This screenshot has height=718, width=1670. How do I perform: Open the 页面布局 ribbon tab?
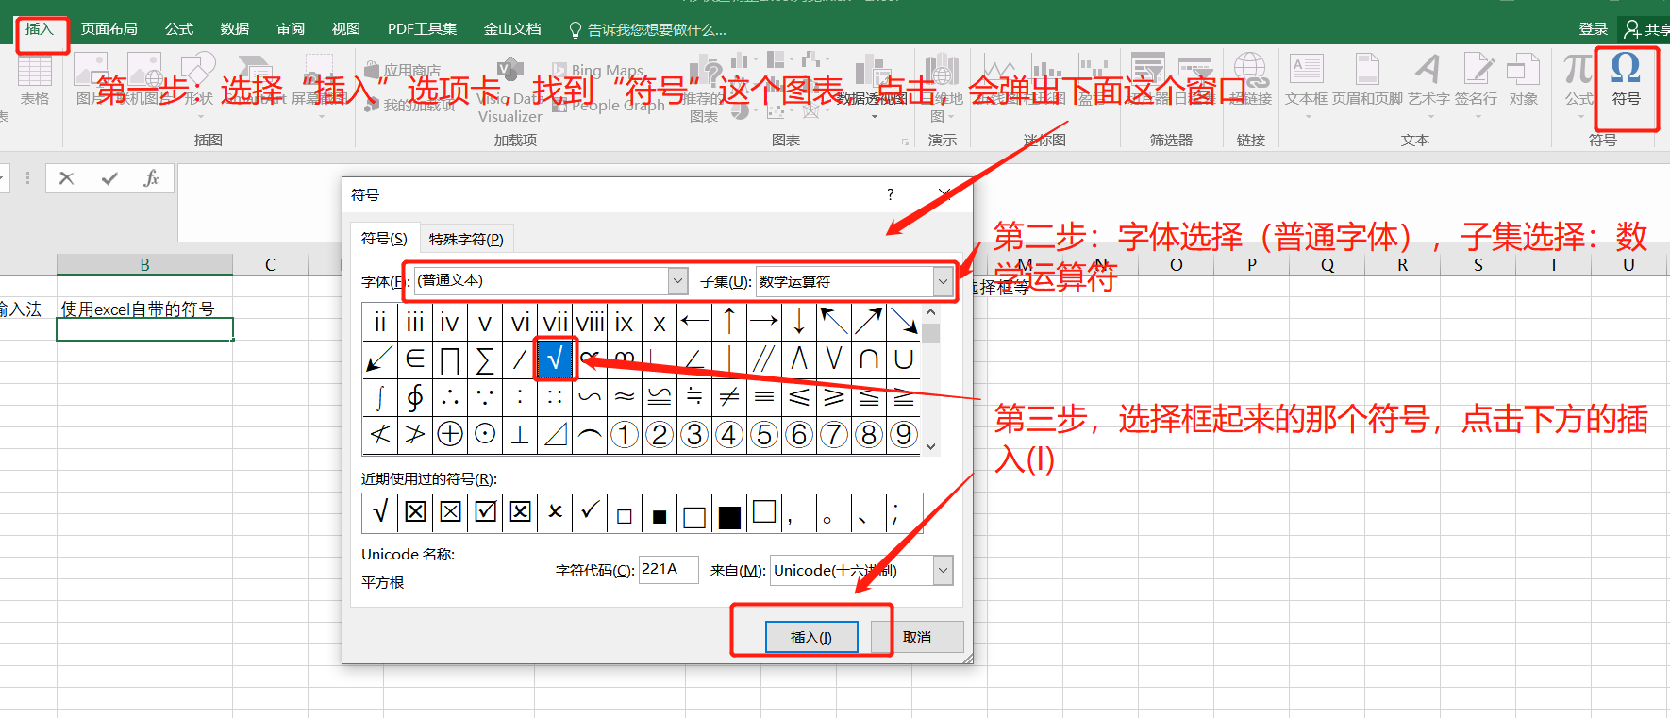coord(109,29)
